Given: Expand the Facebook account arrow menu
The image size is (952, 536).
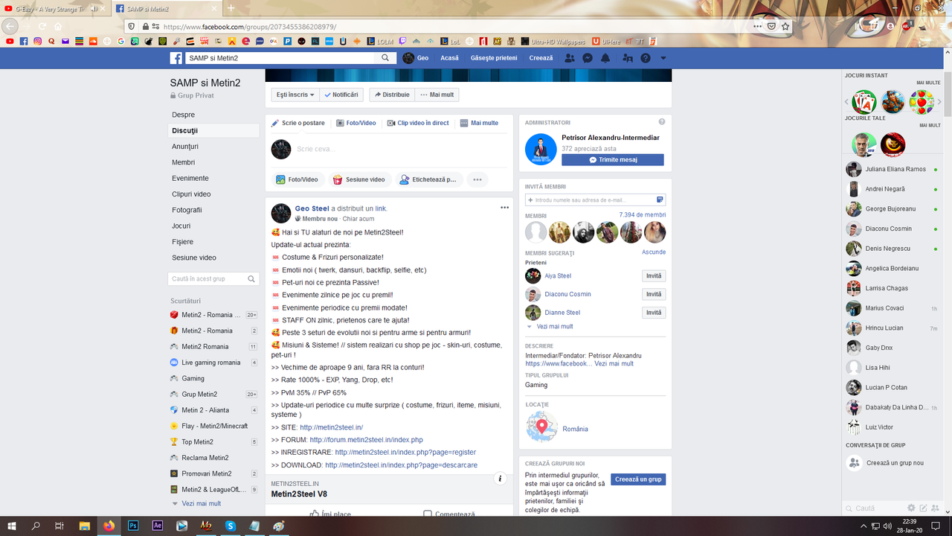Looking at the screenshot, I should 663,58.
